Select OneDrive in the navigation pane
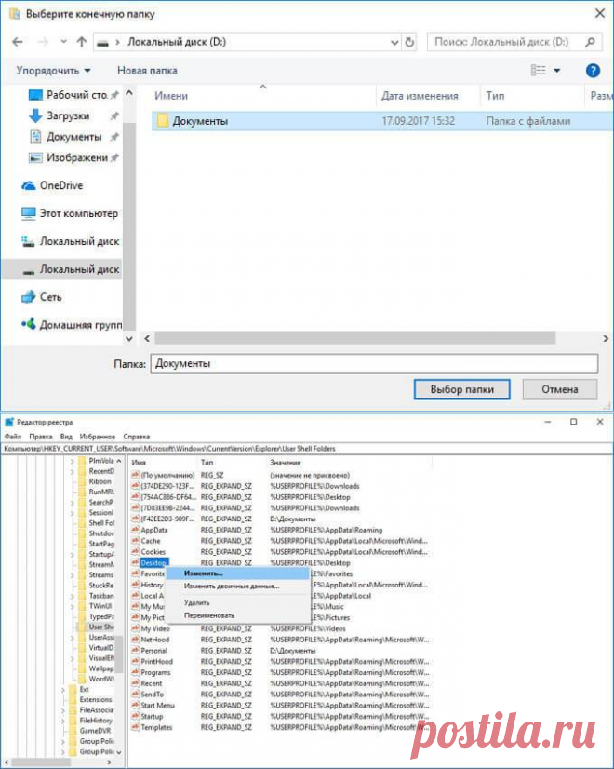 [x=52, y=185]
